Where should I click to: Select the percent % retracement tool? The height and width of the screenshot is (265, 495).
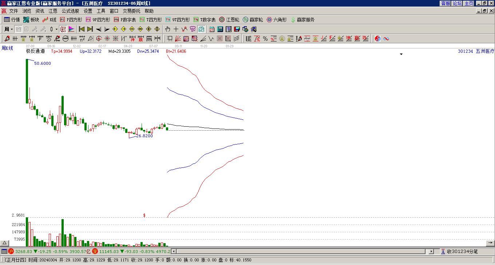click(x=265, y=39)
